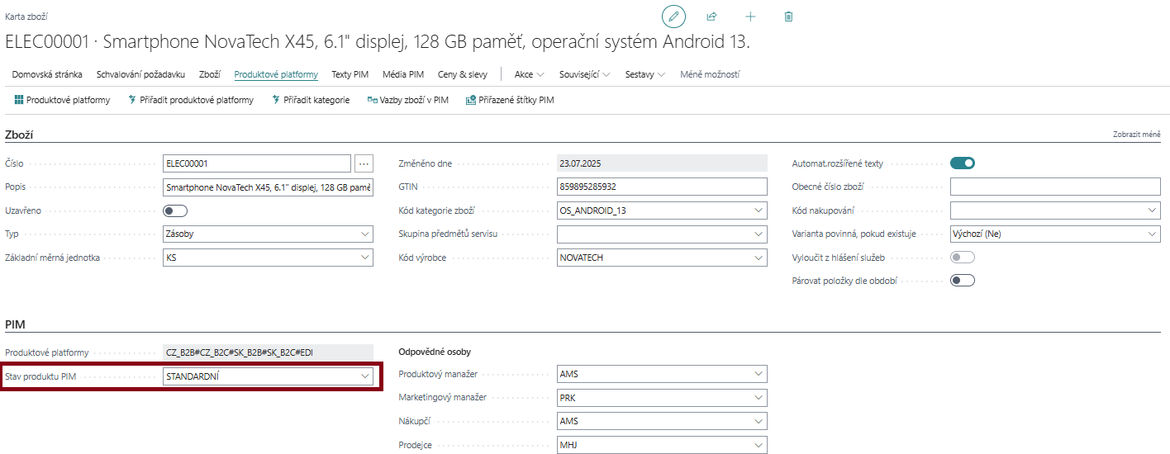Click Přiřadit produktové platformy action
The width and height of the screenshot is (1170, 454).
pyautogui.click(x=191, y=100)
